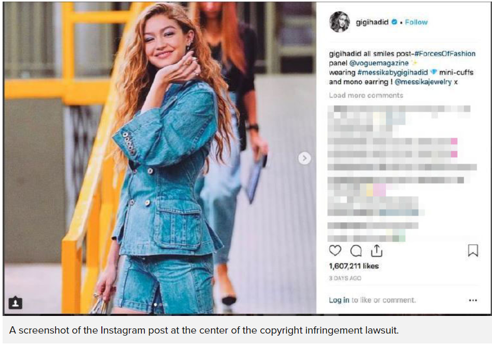This screenshot has height=345, width=492.
Task: Open comments with the speech bubble icon
Action: pyautogui.click(x=356, y=251)
